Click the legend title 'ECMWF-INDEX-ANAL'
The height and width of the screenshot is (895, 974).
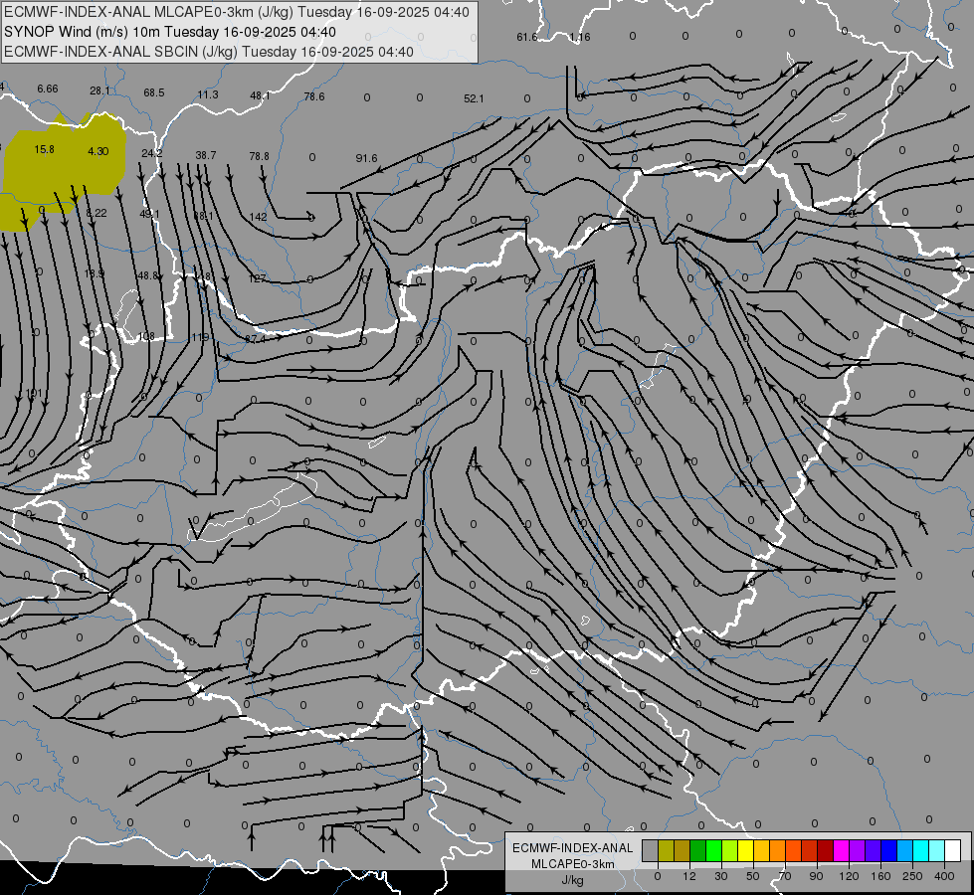coord(573,848)
